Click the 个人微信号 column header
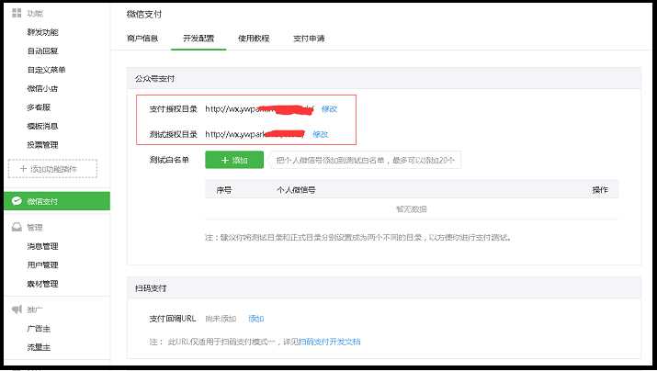Image resolution: width=657 pixels, height=371 pixels. click(296, 190)
